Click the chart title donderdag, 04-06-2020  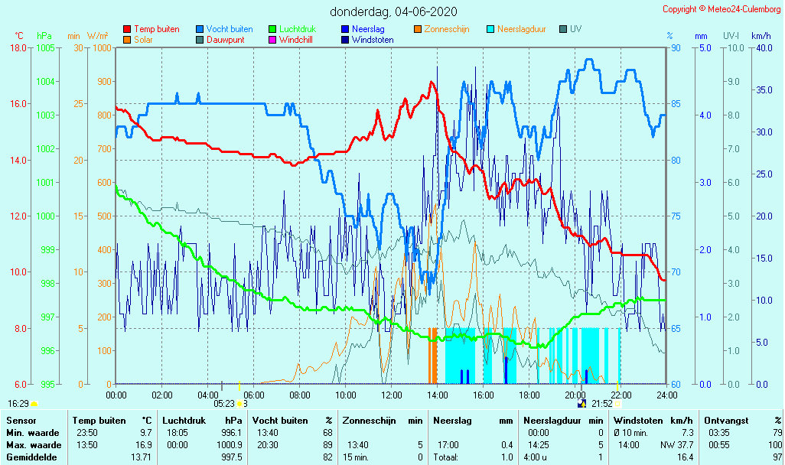393,11
